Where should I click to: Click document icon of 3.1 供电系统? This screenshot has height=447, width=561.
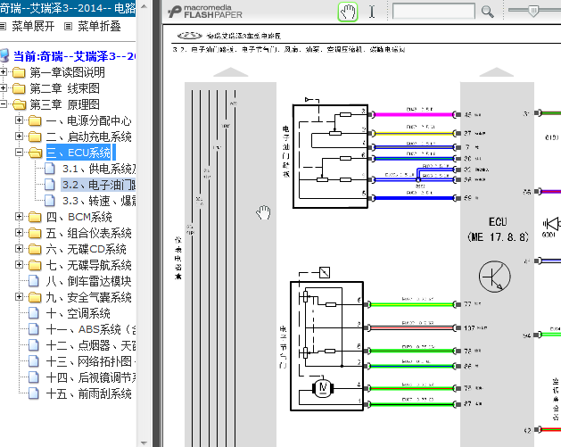pos(49,169)
